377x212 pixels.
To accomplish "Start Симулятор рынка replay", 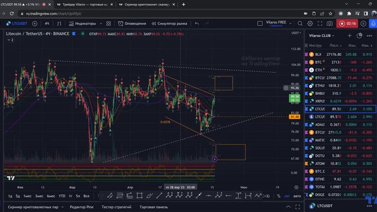I will tap(169, 24).
